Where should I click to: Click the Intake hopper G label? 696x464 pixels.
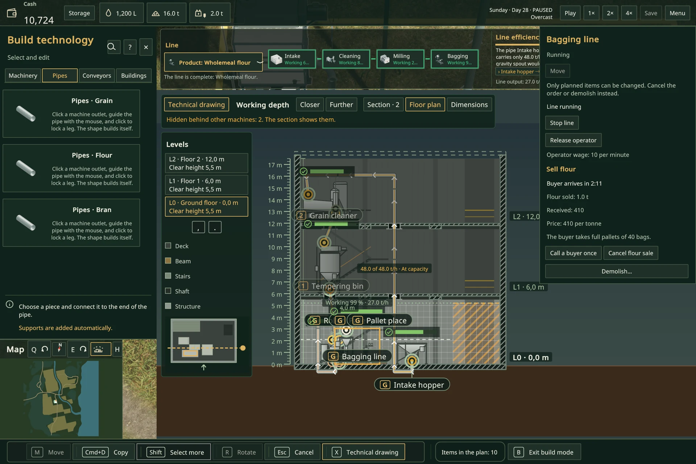coord(412,385)
